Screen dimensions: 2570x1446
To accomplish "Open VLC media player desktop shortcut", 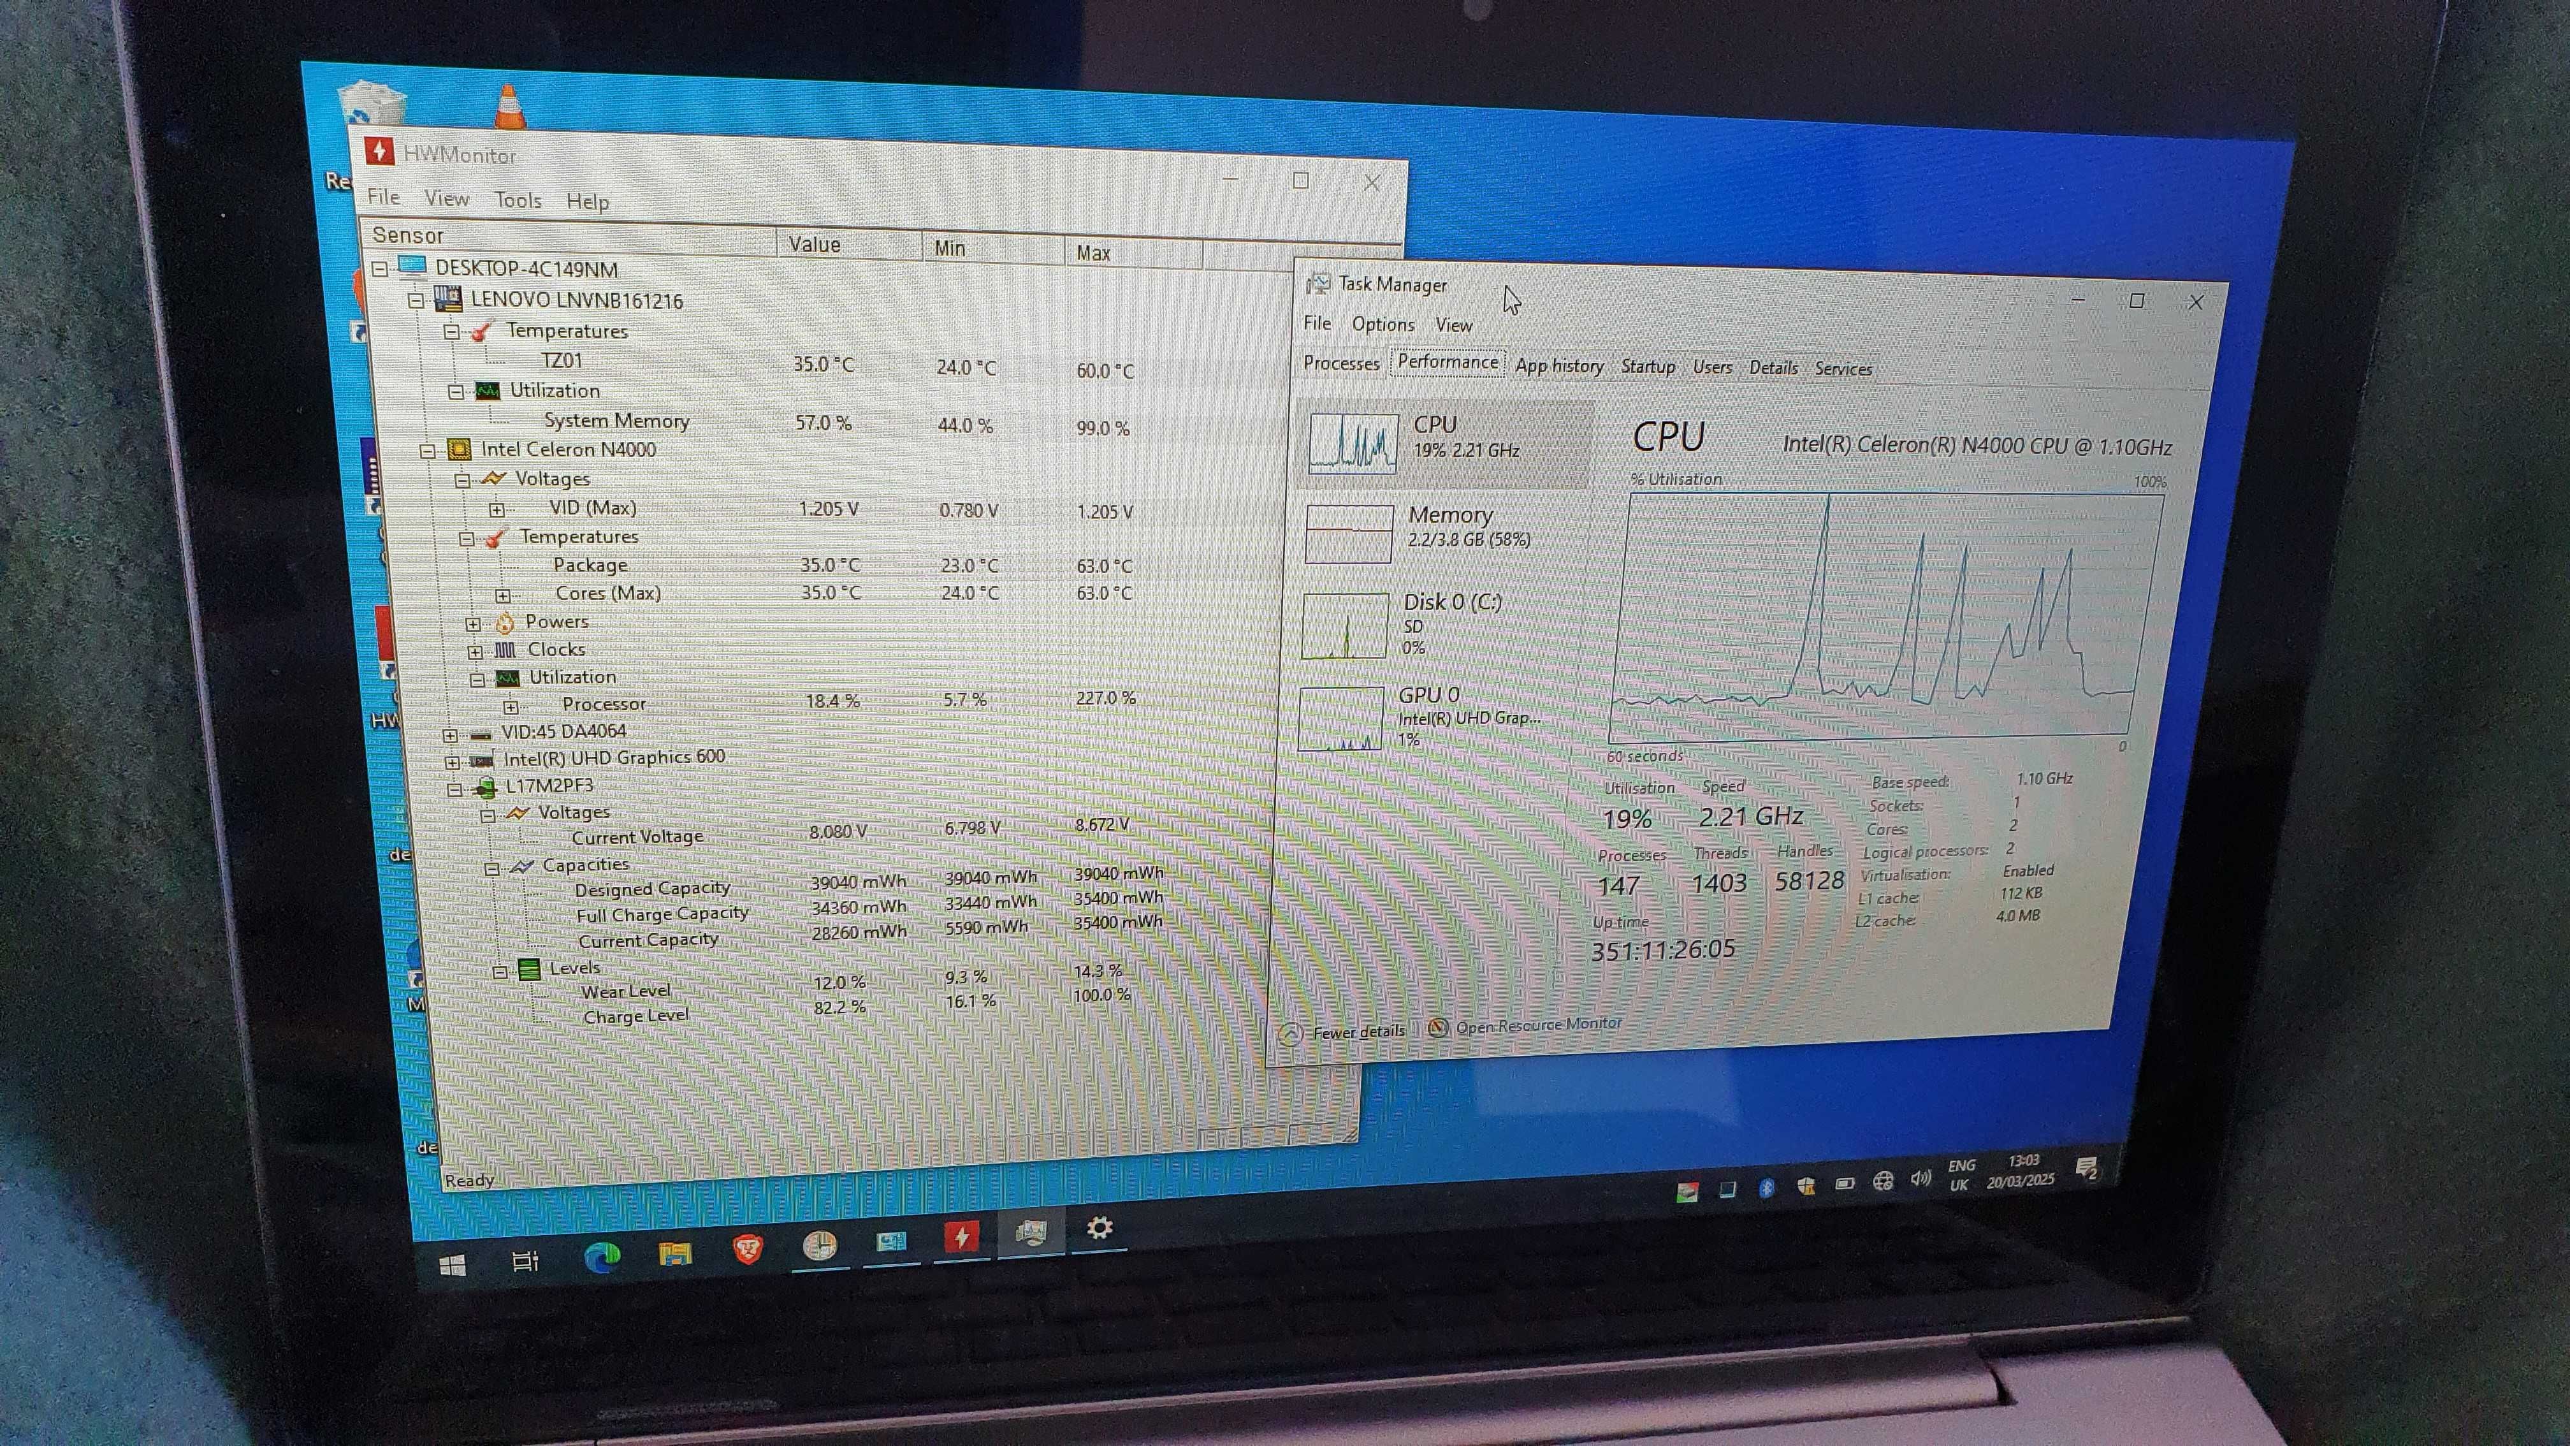I will pyautogui.click(x=510, y=106).
